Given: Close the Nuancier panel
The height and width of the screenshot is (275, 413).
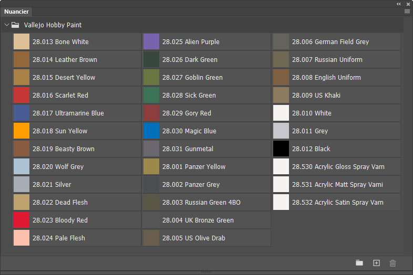Looking at the screenshot, I should click(408, 4).
